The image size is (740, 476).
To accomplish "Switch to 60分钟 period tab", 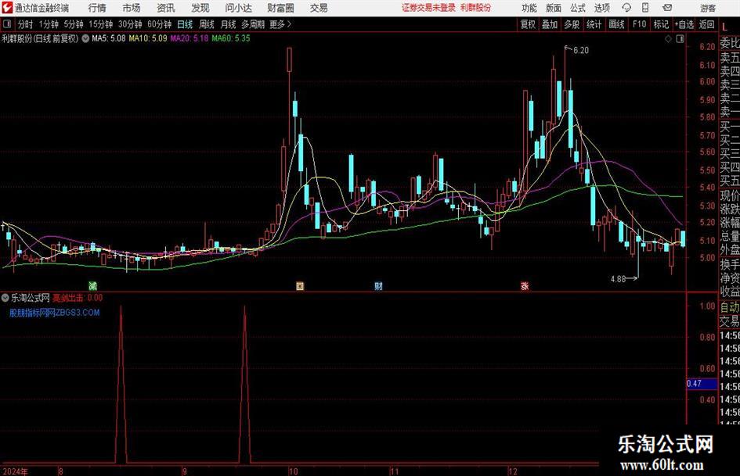I will (x=159, y=24).
